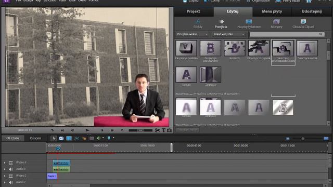Expand the Wideo 3 track
The width and height of the screenshot is (333, 187).
pyautogui.click(x=5, y=163)
